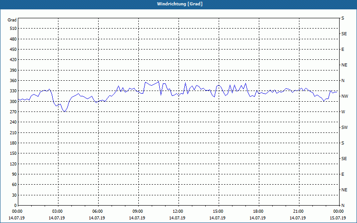Click the 14.07.19 date under 06:00
Screen dimensions: 357x223
97,218
